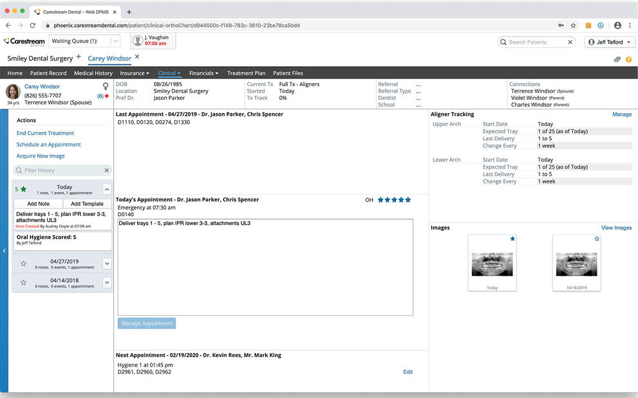Collapse the Today history entry
Viewport: 638px width, 398px height.
pyautogui.click(x=107, y=189)
